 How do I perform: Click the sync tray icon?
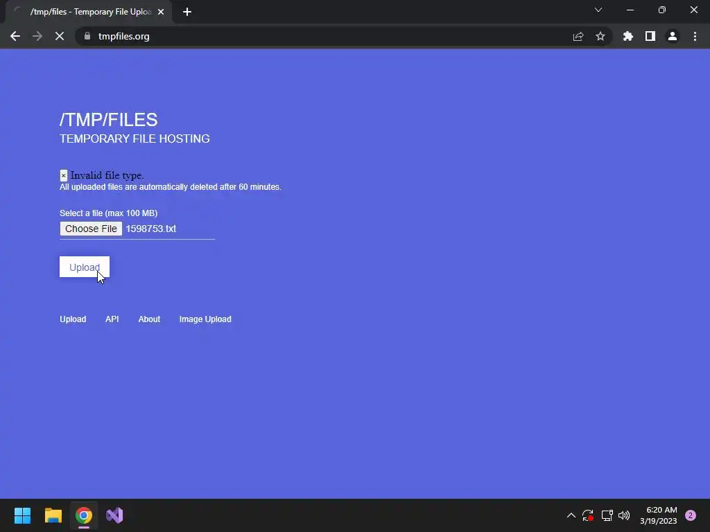[588, 515]
